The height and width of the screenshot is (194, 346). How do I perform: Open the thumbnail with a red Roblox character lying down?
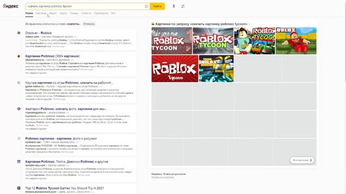click(296, 41)
